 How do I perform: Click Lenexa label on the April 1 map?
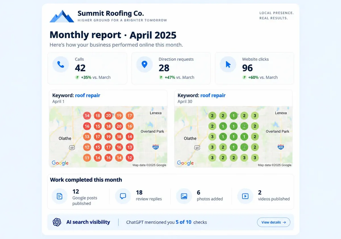tap(156, 113)
